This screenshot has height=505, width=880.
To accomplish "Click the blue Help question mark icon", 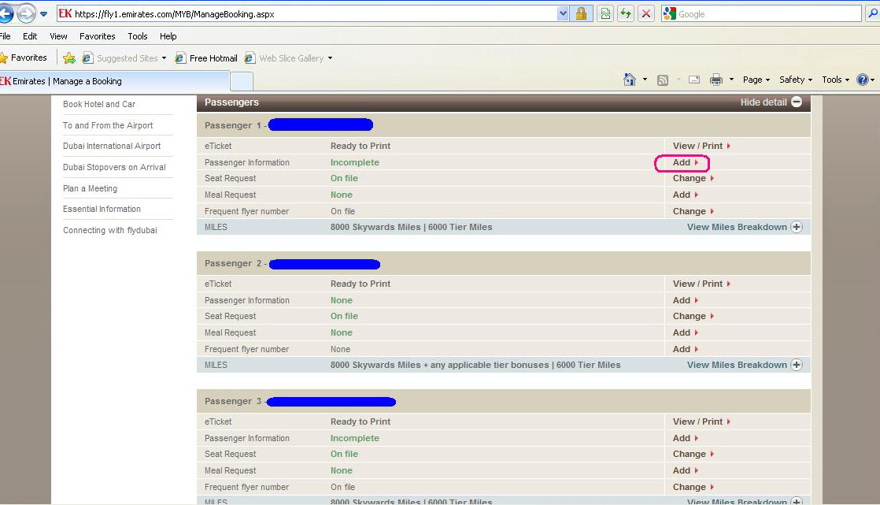I will pos(863,80).
